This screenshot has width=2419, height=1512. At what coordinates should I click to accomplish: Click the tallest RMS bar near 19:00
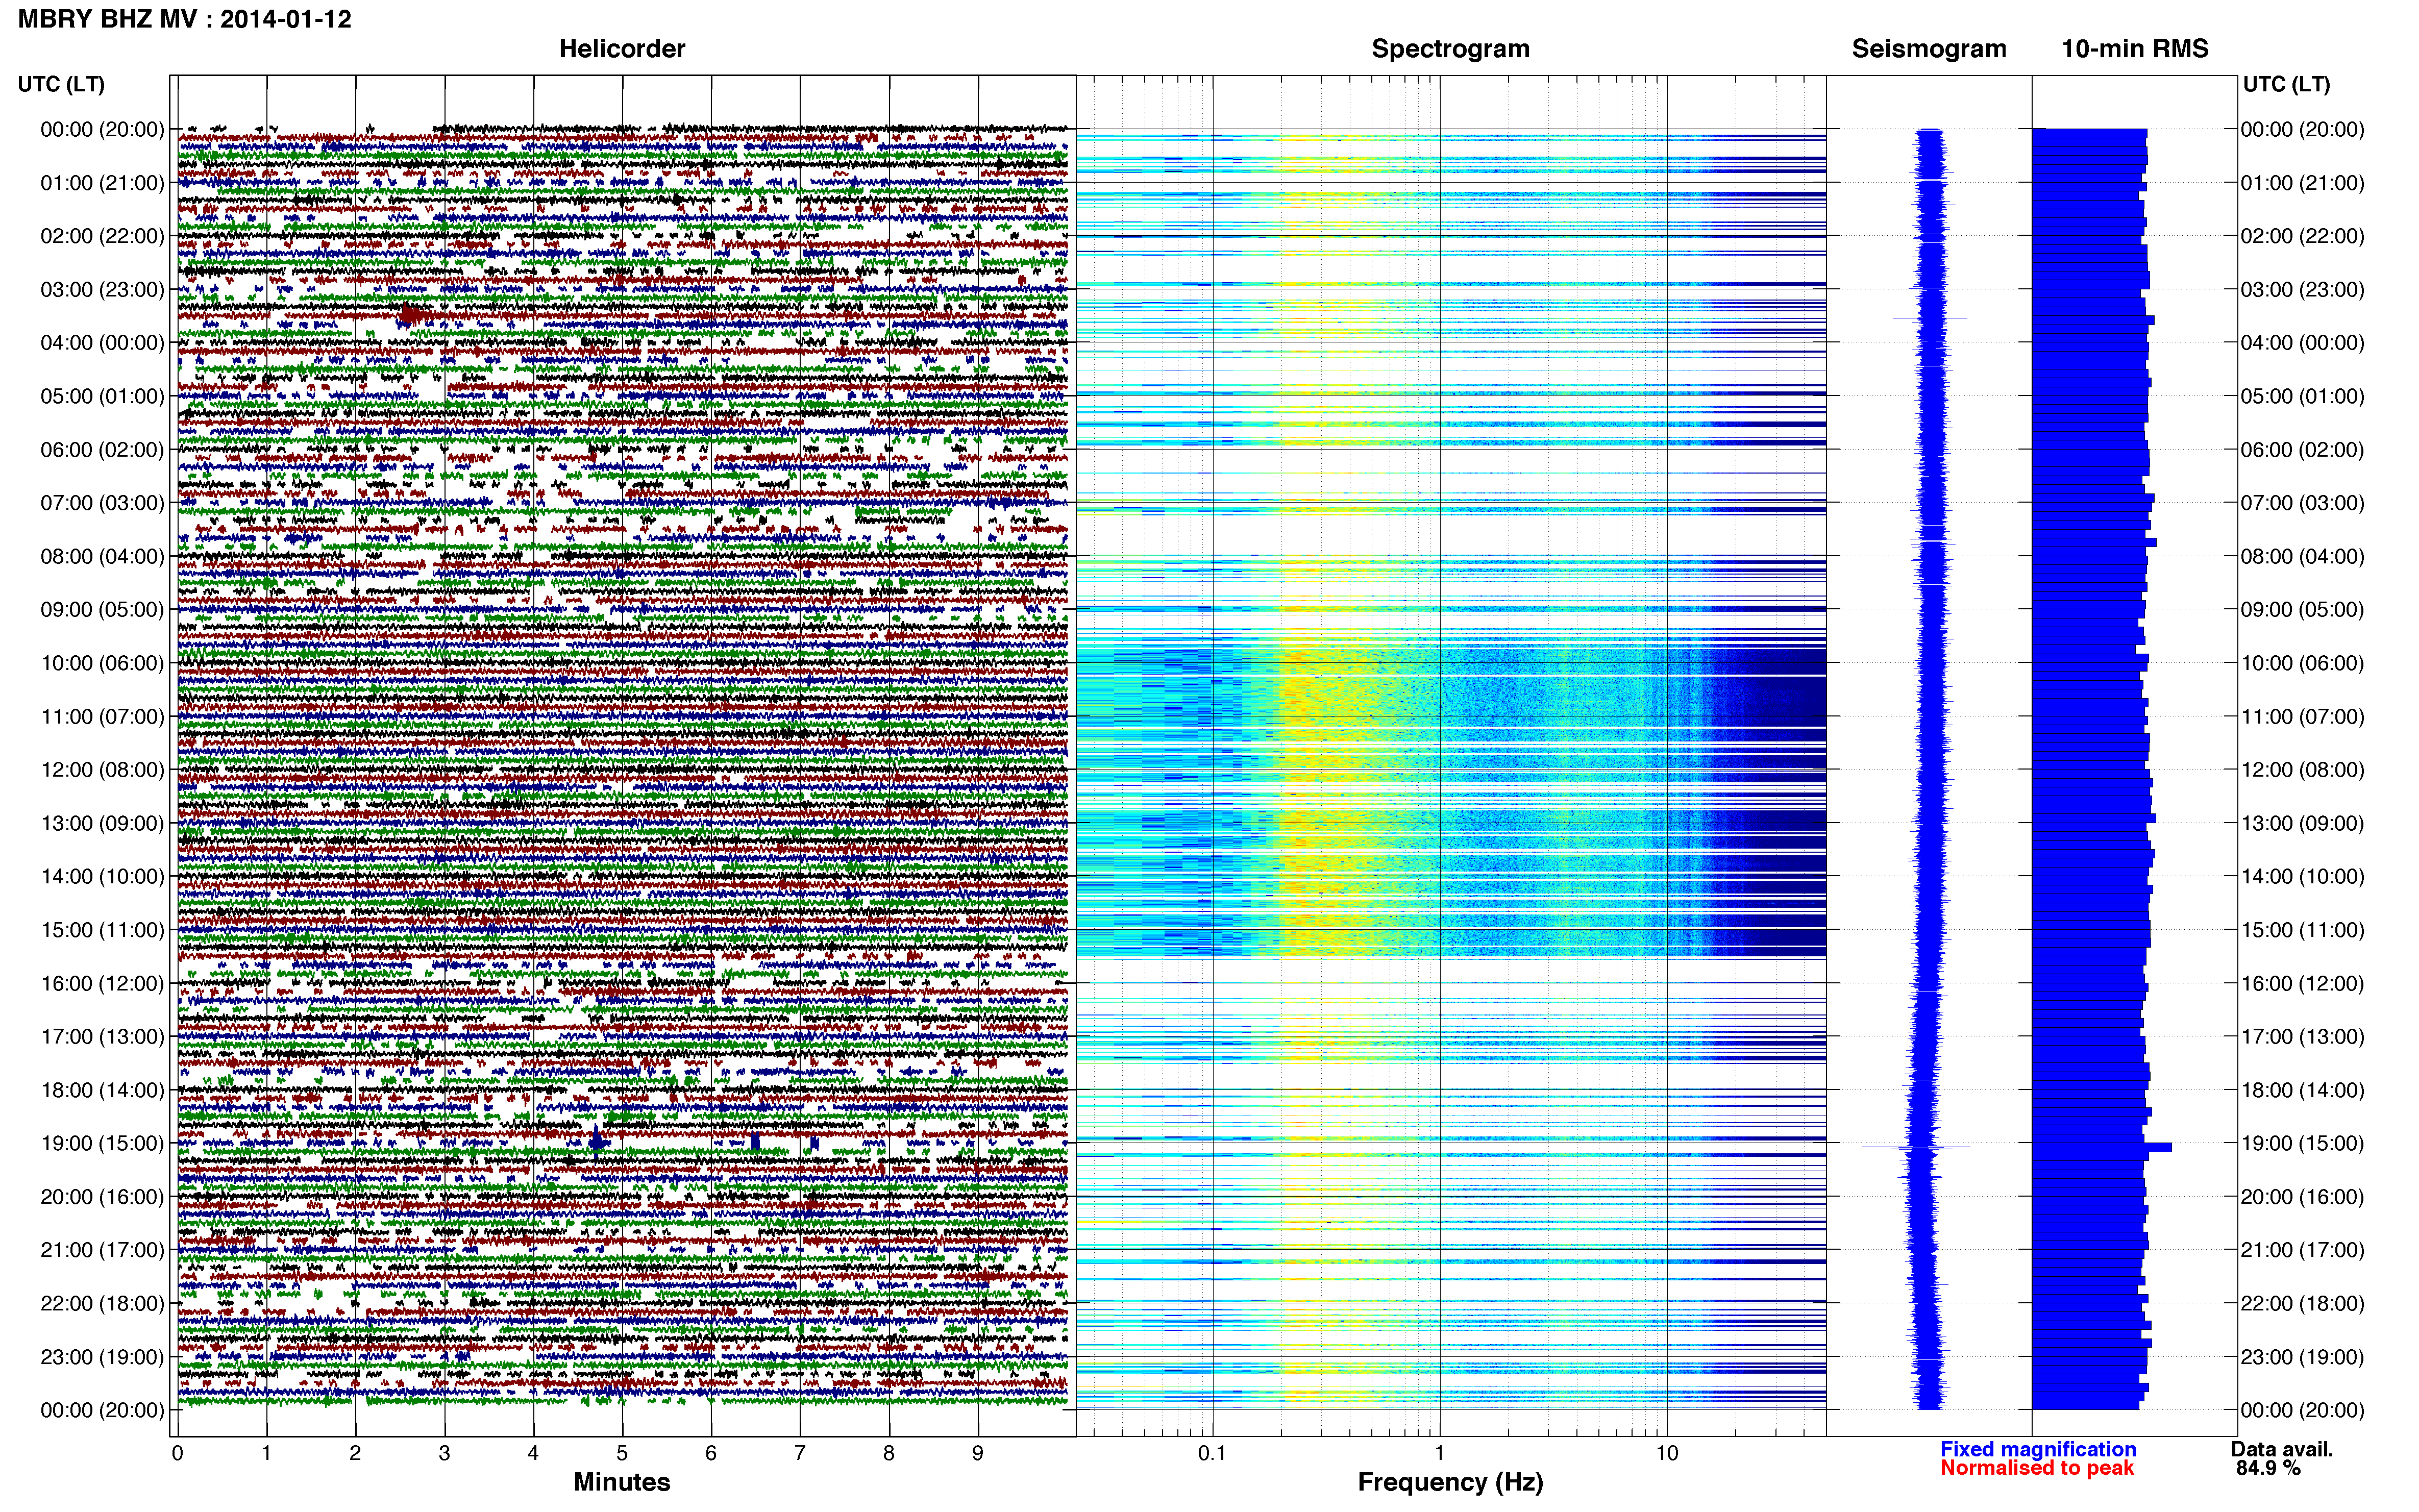2102,1147
